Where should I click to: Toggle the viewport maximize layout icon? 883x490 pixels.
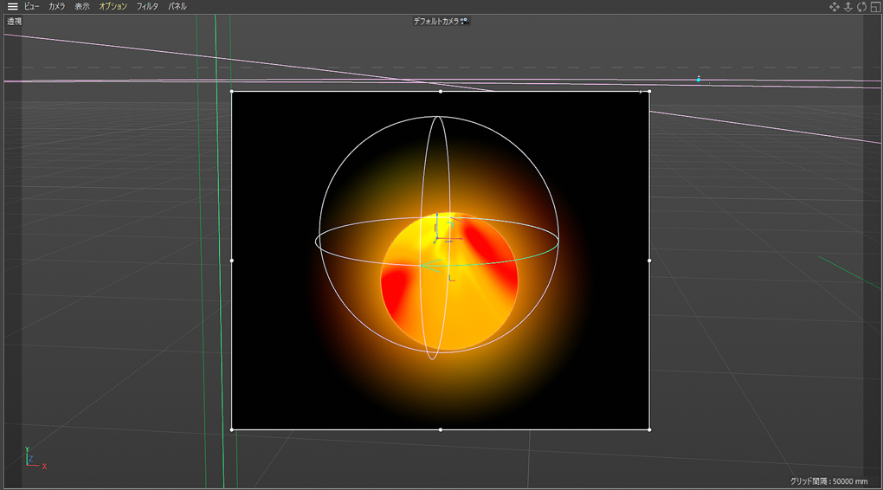[874, 7]
